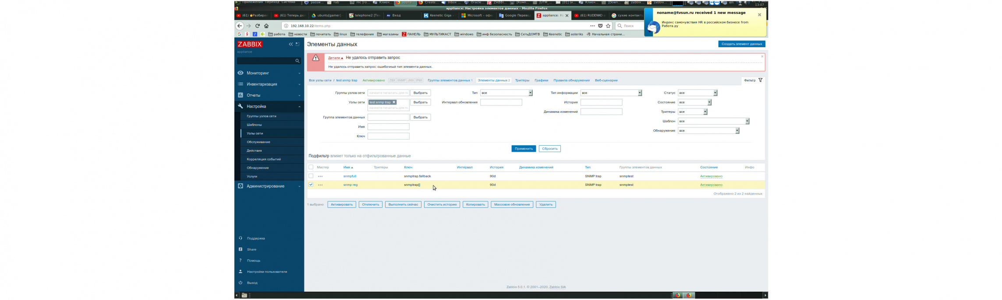Log out via Выход in sidebar
Screen dimensions: 1002x300
[252, 283]
